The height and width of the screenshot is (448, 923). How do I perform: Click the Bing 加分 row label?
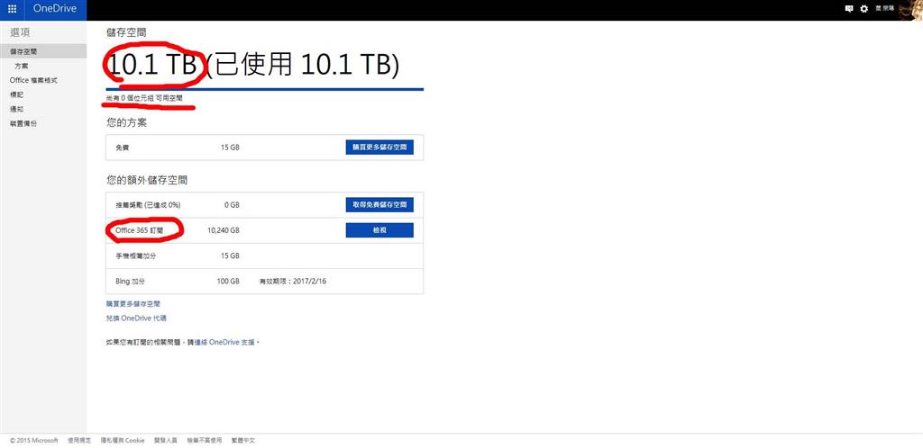131,282
